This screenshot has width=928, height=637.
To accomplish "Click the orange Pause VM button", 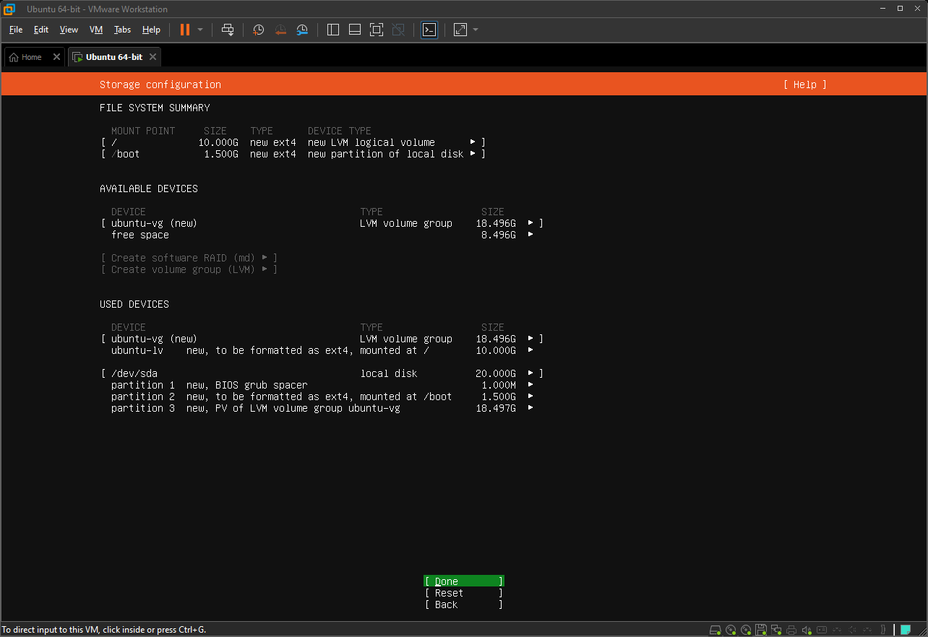I will pyautogui.click(x=185, y=30).
